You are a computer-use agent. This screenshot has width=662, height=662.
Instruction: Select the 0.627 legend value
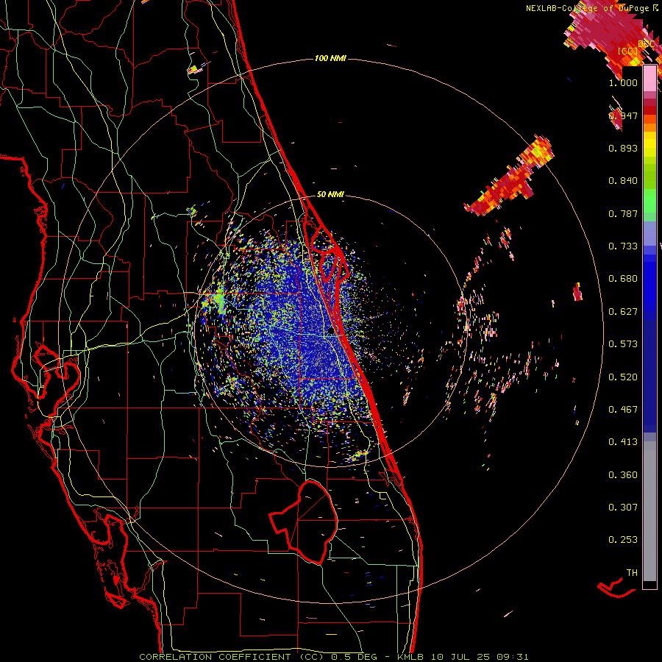(623, 312)
